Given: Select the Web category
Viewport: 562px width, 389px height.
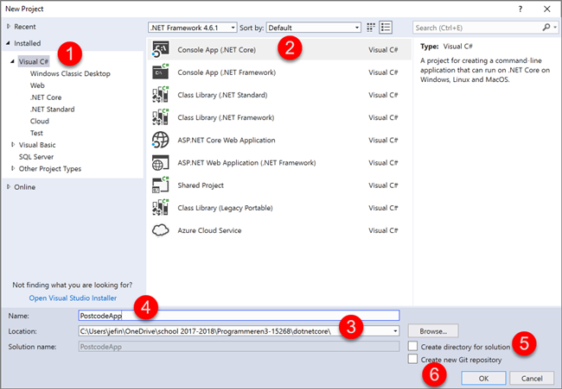Looking at the screenshot, I should pyautogui.click(x=37, y=85).
